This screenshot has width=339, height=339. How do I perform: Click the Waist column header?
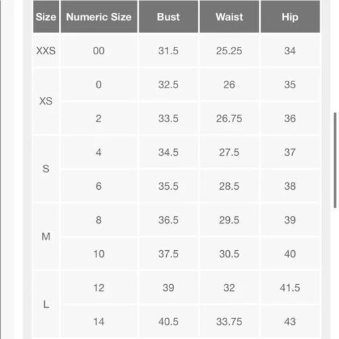(x=229, y=17)
